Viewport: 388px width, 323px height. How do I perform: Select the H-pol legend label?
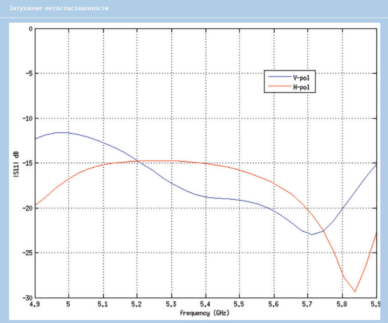[x=301, y=87]
